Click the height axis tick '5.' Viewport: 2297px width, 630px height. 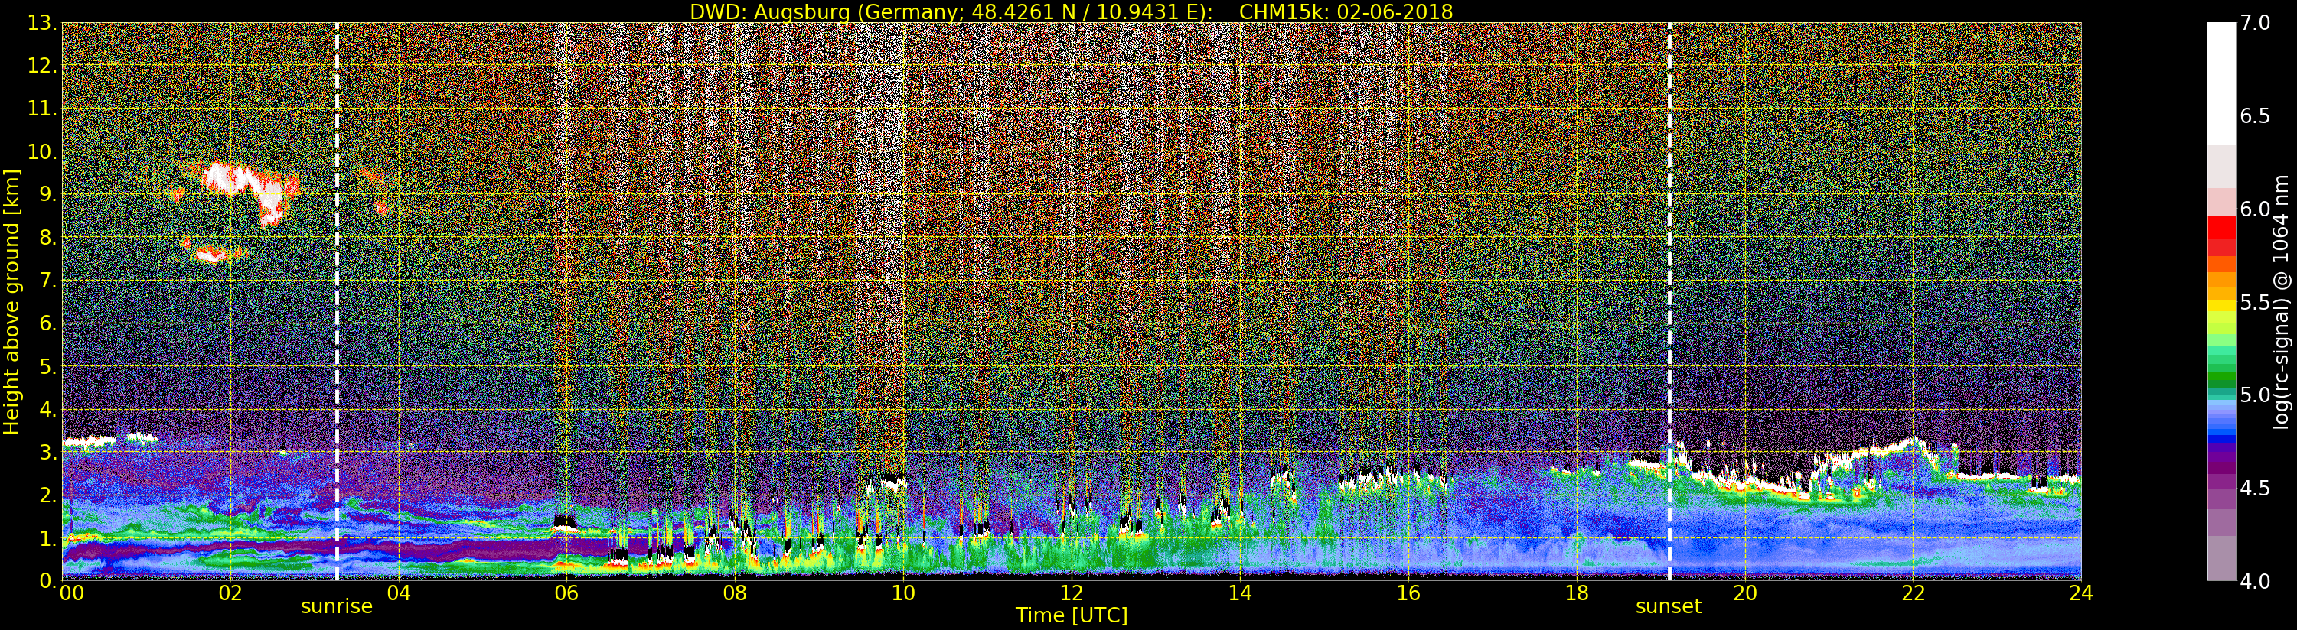pos(48,366)
